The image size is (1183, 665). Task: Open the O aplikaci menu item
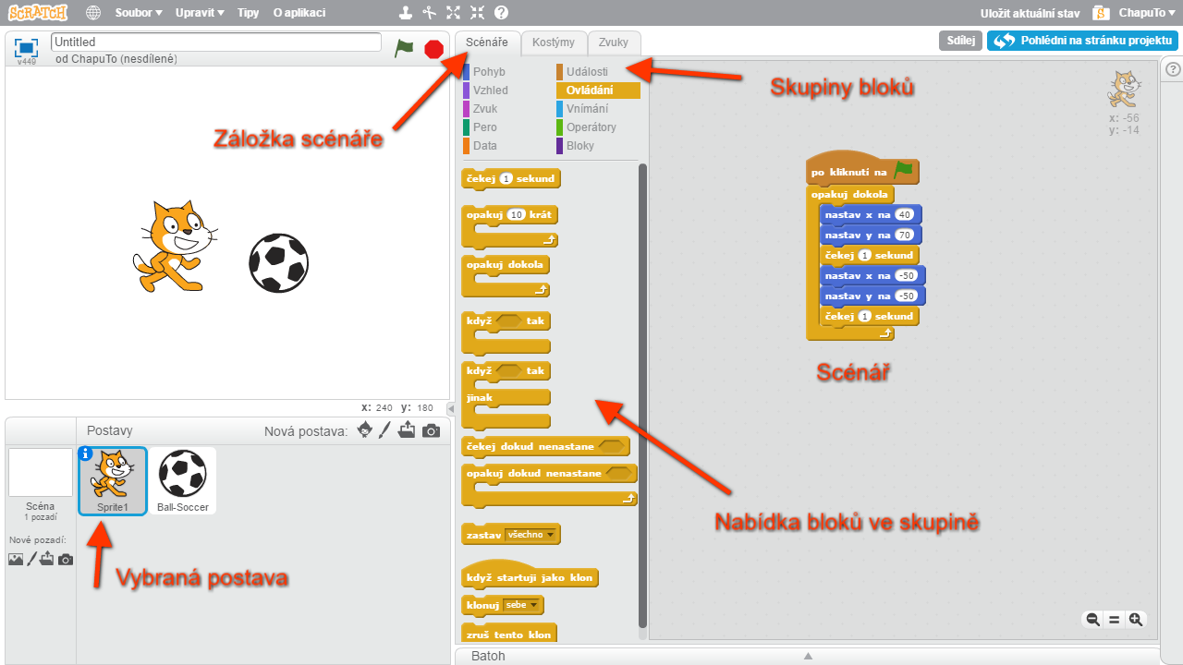[x=299, y=13]
